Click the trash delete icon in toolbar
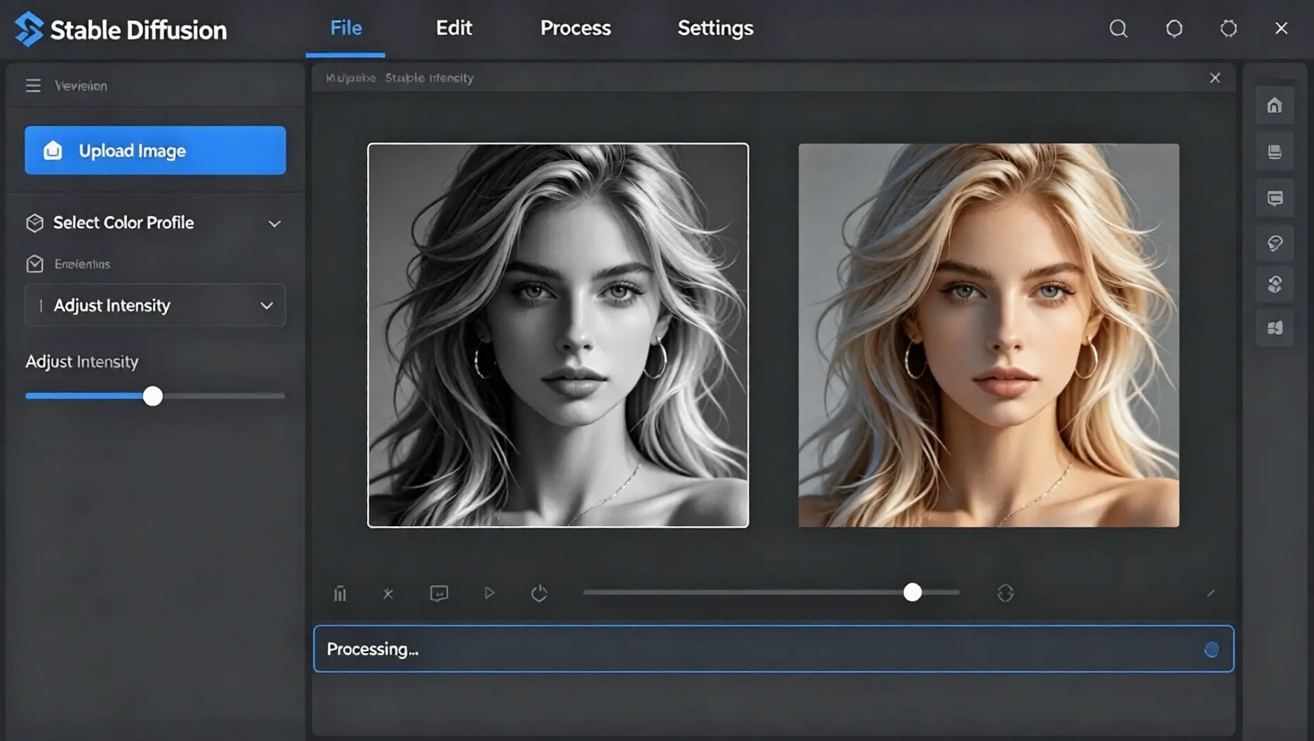The height and width of the screenshot is (741, 1314). pyautogui.click(x=340, y=594)
